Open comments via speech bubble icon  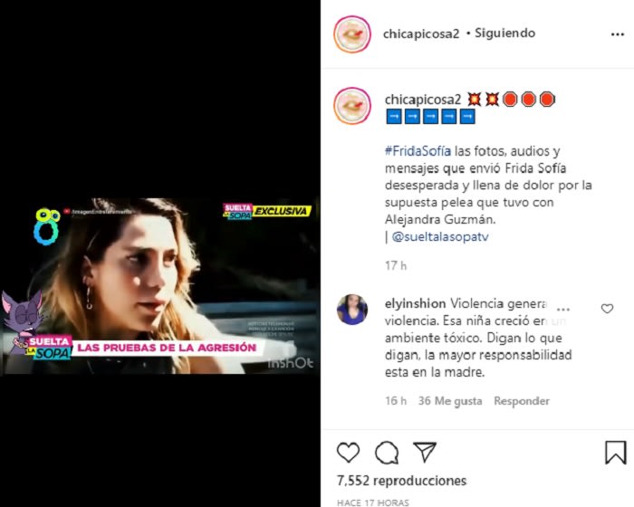[x=387, y=452]
